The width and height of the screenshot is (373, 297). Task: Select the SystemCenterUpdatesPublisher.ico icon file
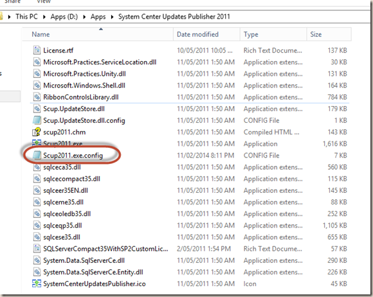(37, 283)
